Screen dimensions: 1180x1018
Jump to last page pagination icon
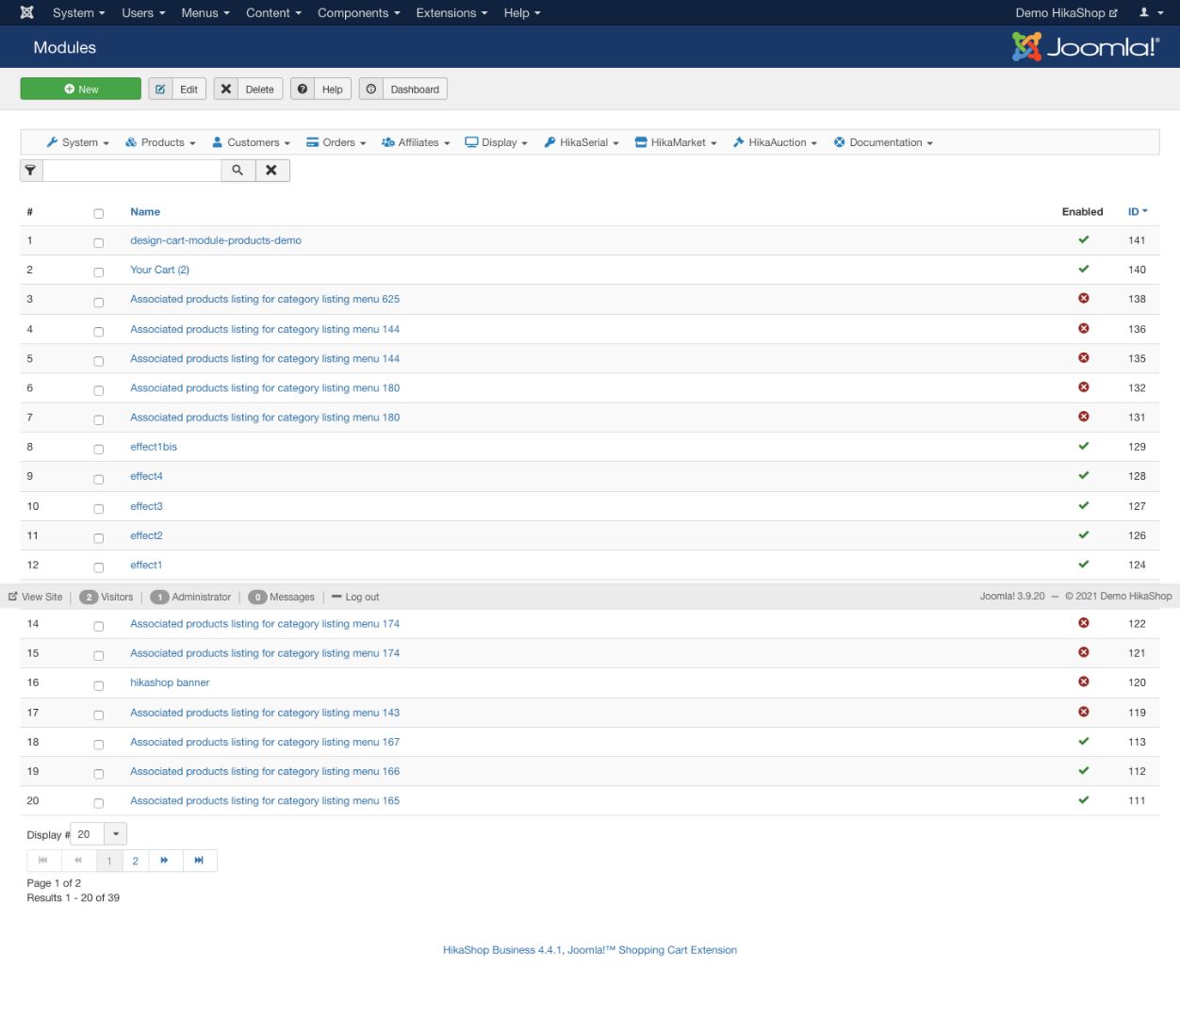[x=199, y=861]
